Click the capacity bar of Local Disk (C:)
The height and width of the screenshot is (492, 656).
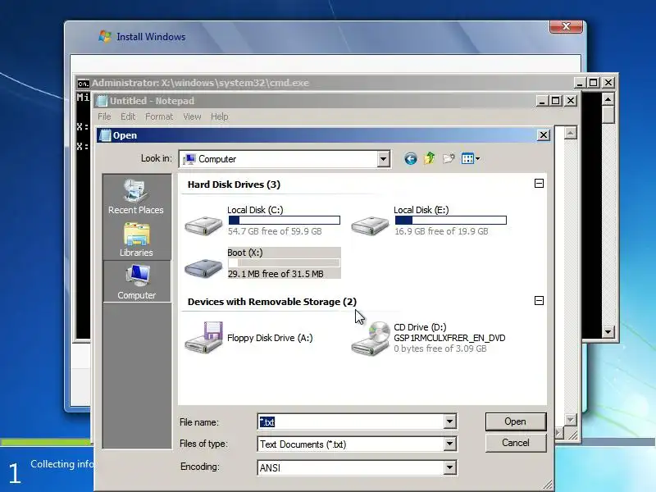click(x=285, y=220)
